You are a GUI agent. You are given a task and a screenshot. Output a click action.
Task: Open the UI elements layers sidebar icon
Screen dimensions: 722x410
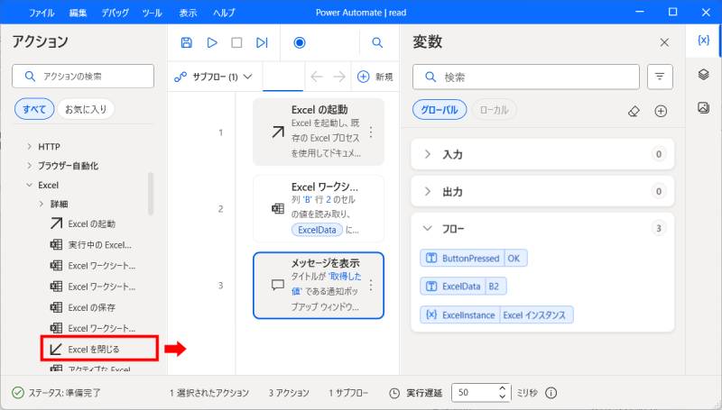[x=703, y=74]
